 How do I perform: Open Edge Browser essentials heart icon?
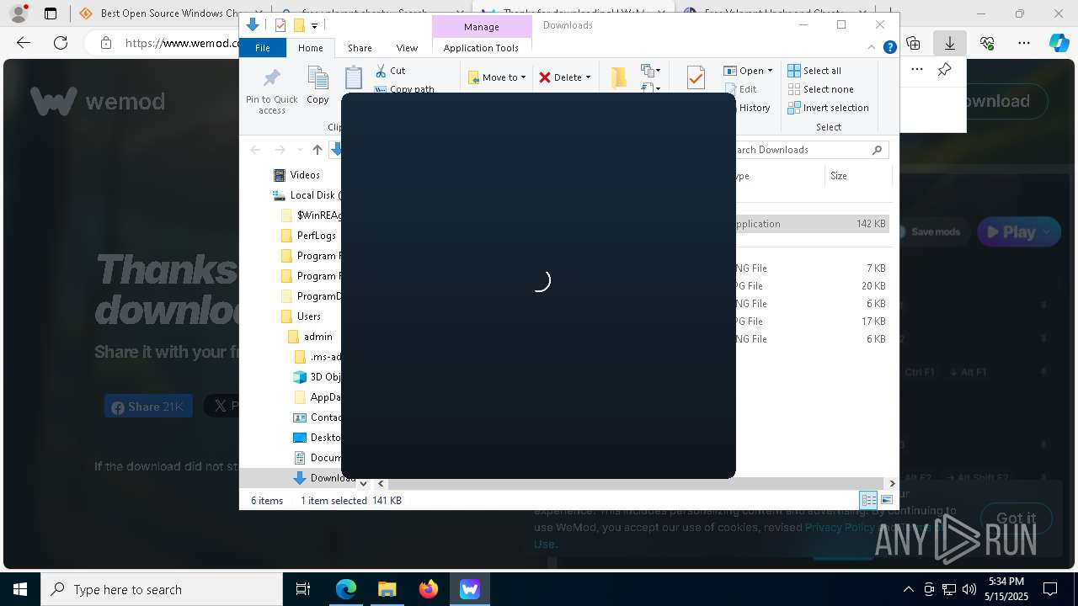(x=987, y=43)
